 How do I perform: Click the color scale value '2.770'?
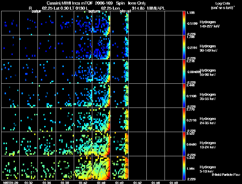191,110
